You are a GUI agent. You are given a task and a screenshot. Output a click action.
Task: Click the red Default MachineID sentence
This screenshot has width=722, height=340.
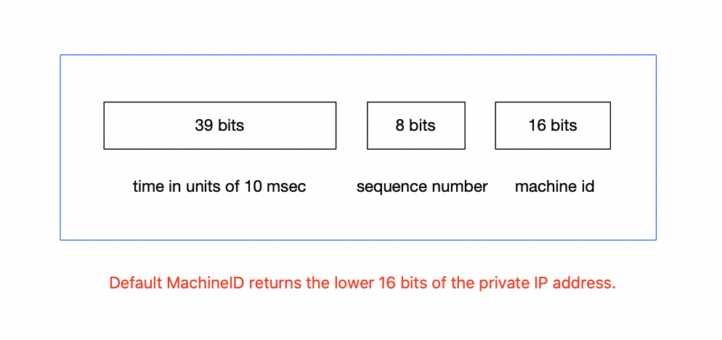click(x=362, y=283)
